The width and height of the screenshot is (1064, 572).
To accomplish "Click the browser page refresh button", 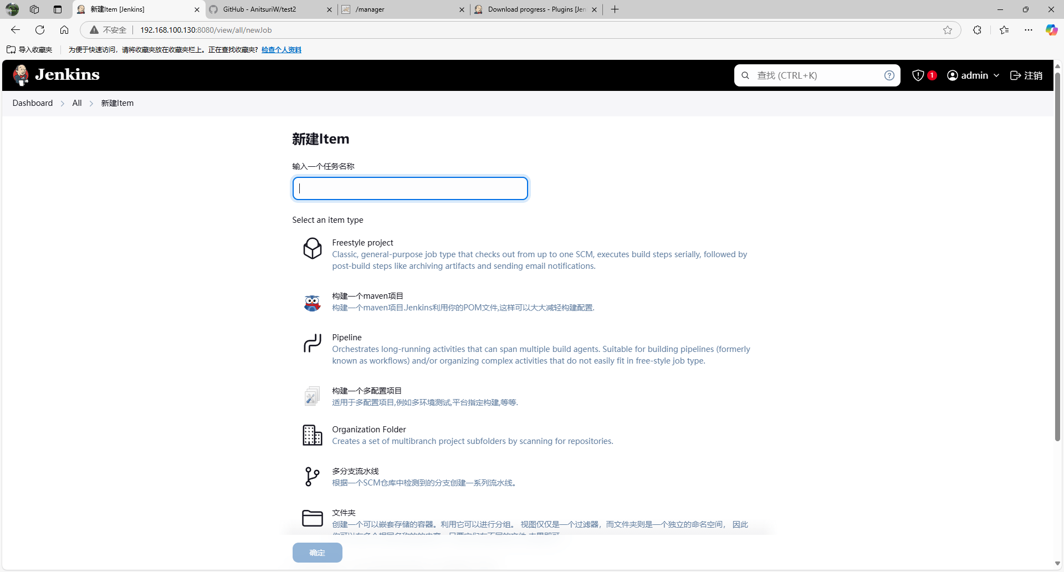I will pyautogui.click(x=40, y=30).
